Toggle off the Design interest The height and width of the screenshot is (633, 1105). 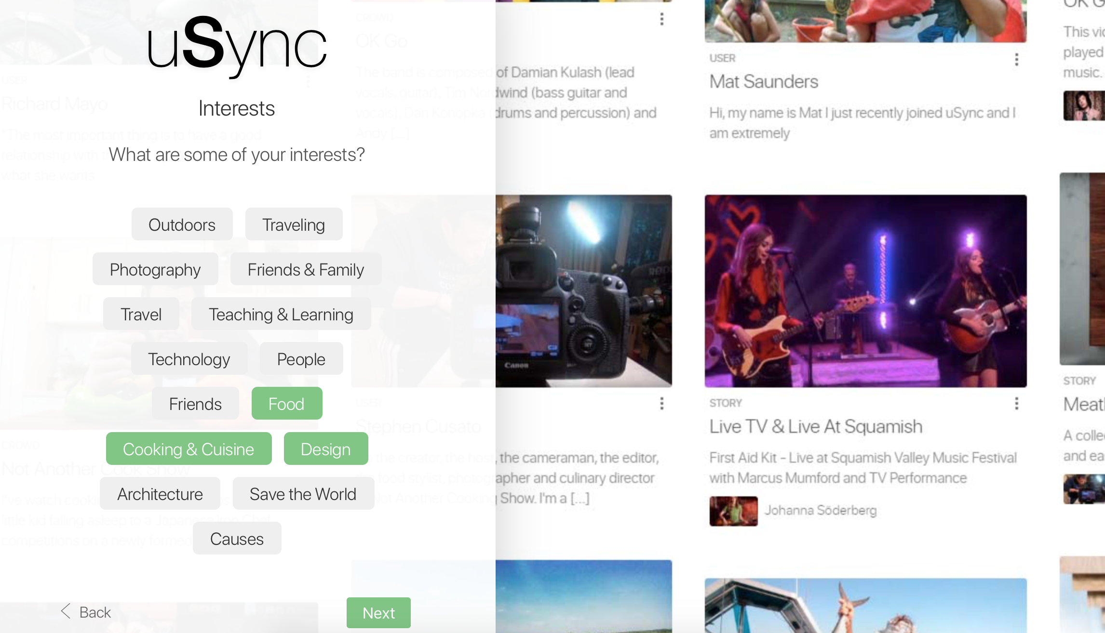[x=325, y=449]
